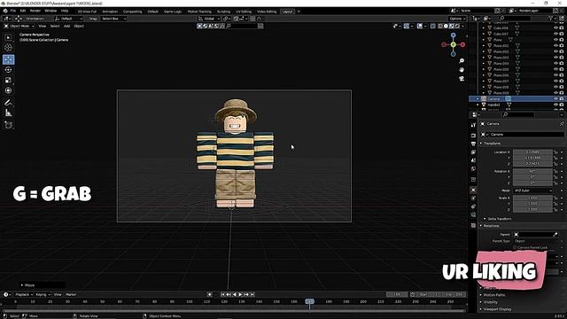The image size is (567, 319).
Task: Open the viewport Options dropdown
Action: click(457, 19)
